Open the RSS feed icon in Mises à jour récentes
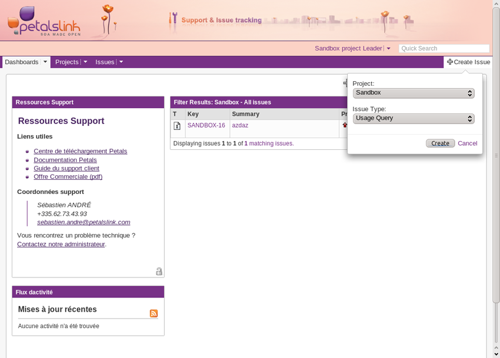 point(154,313)
